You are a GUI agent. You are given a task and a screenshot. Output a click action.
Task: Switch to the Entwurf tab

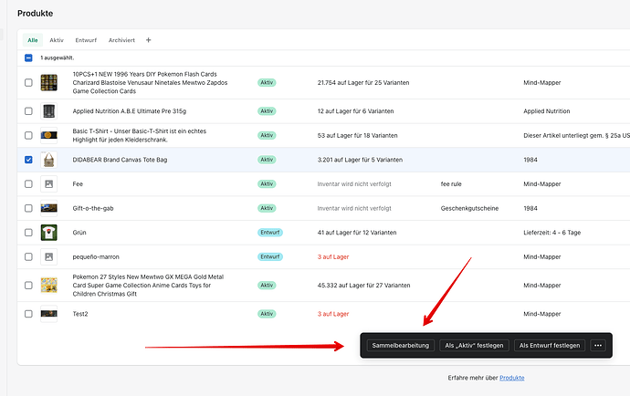click(86, 40)
